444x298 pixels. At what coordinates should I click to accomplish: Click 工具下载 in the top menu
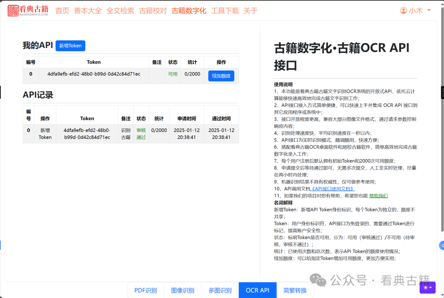tap(225, 11)
